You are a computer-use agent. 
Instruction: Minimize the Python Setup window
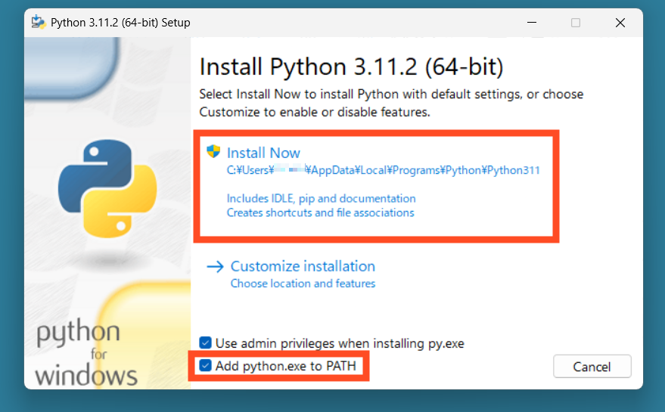coord(531,23)
